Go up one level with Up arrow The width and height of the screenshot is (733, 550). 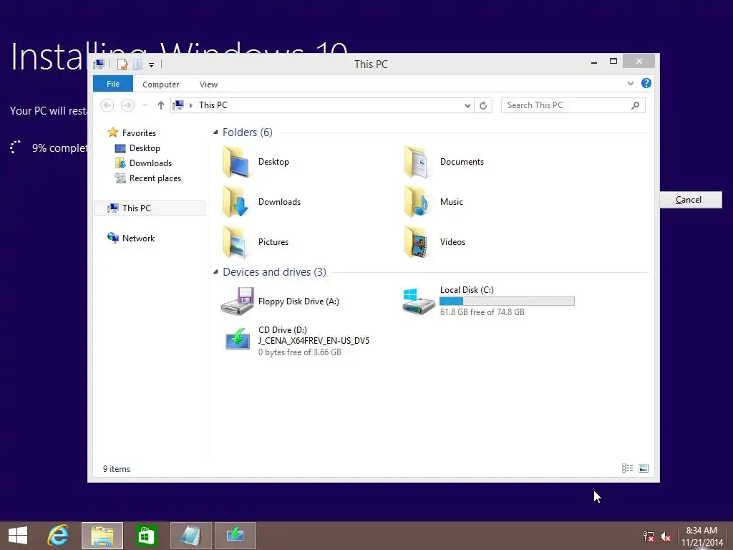[x=161, y=105]
